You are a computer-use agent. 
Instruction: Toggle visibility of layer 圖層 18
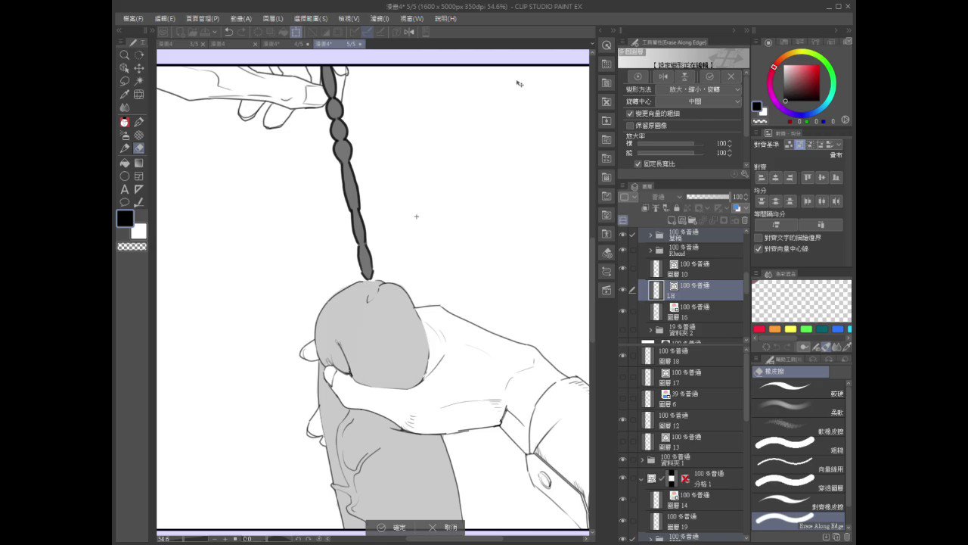pos(623,356)
